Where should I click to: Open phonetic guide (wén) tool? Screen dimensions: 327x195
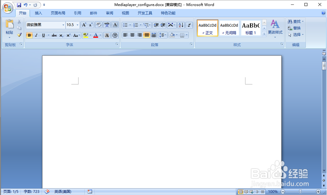coord(107,25)
